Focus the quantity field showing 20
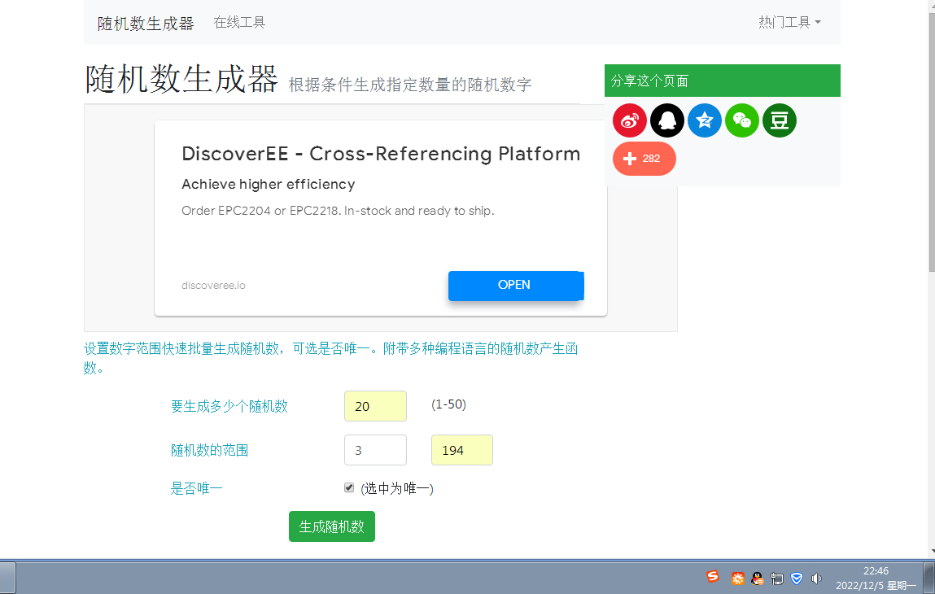This screenshot has height=594, width=935. pos(376,406)
